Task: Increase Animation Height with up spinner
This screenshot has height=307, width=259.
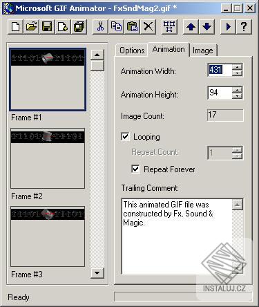Action: [237, 90]
